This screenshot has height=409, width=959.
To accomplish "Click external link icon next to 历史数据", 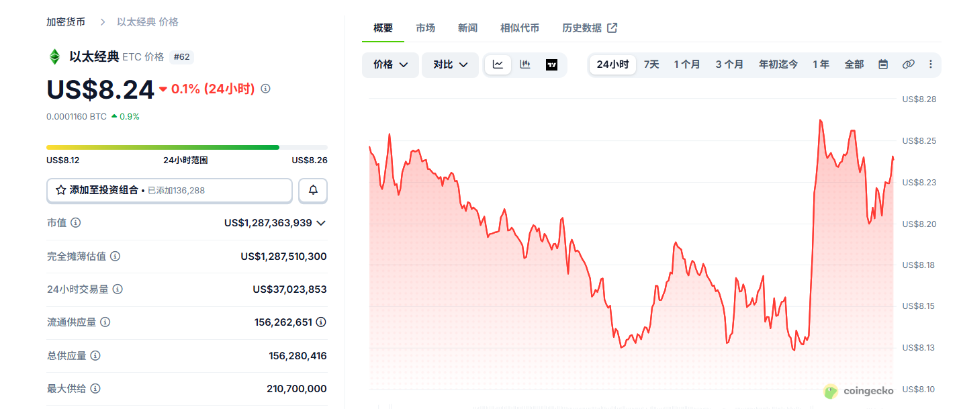I will click(612, 28).
